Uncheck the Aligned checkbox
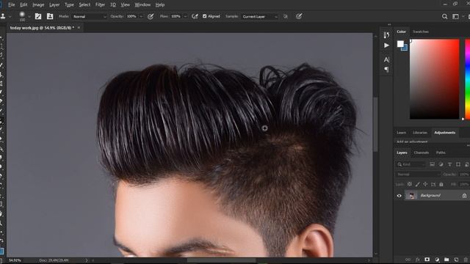This screenshot has height=264, width=470. 204,16
